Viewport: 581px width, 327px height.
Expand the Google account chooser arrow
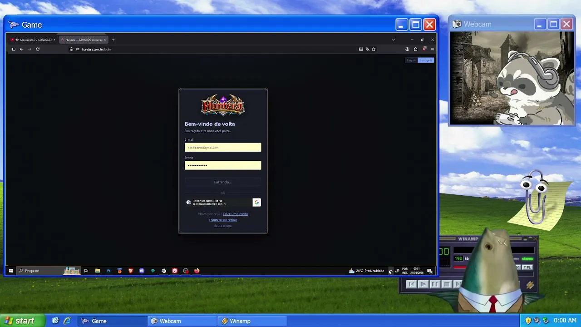pyautogui.click(x=225, y=204)
